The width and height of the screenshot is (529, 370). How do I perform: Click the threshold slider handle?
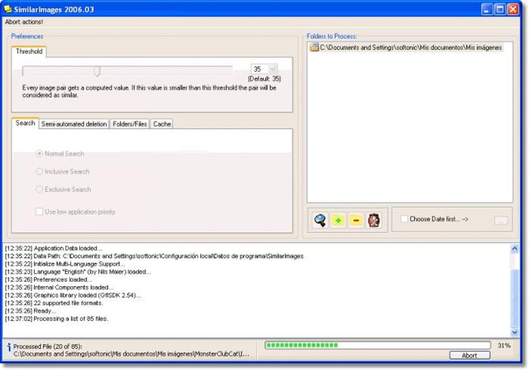point(97,71)
